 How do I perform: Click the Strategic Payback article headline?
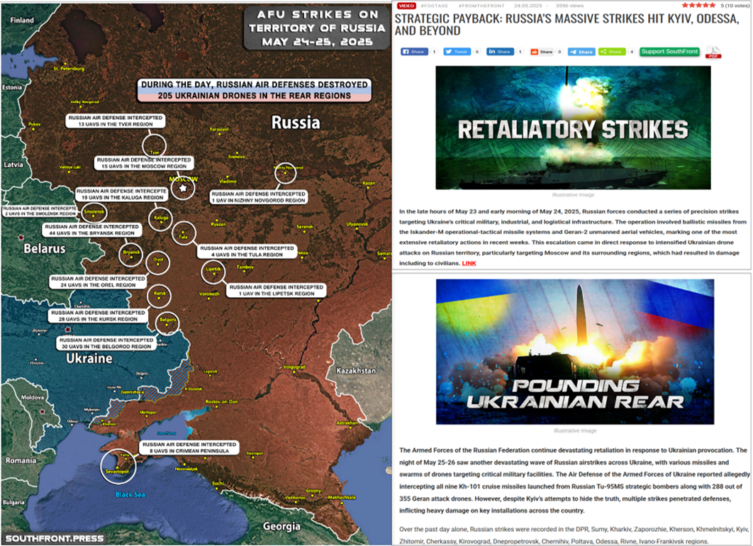[x=567, y=25]
